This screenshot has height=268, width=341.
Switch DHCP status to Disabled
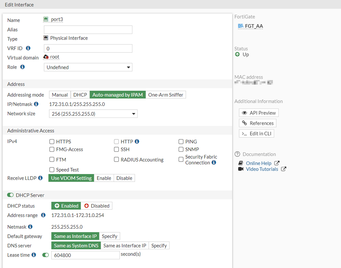[x=97, y=206]
